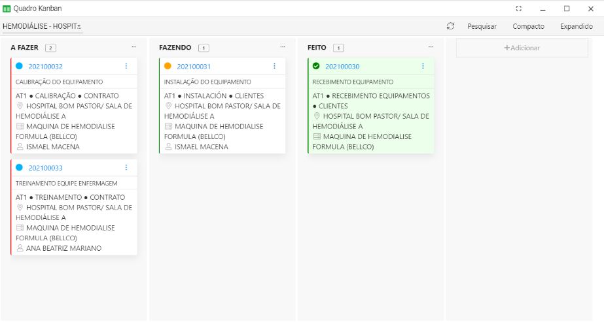Open FEITO column ellipsis menu
This screenshot has height=322, width=604.
(x=431, y=47)
